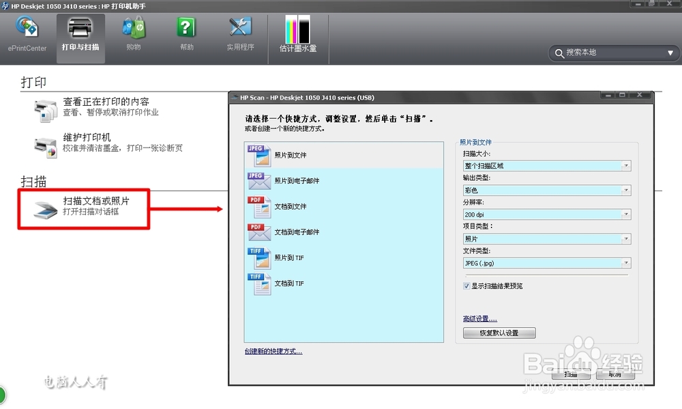Select 照片到 TIF shortcut label
Image resolution: width=682 pixels, height=409 pixels.
pos(288,258)
